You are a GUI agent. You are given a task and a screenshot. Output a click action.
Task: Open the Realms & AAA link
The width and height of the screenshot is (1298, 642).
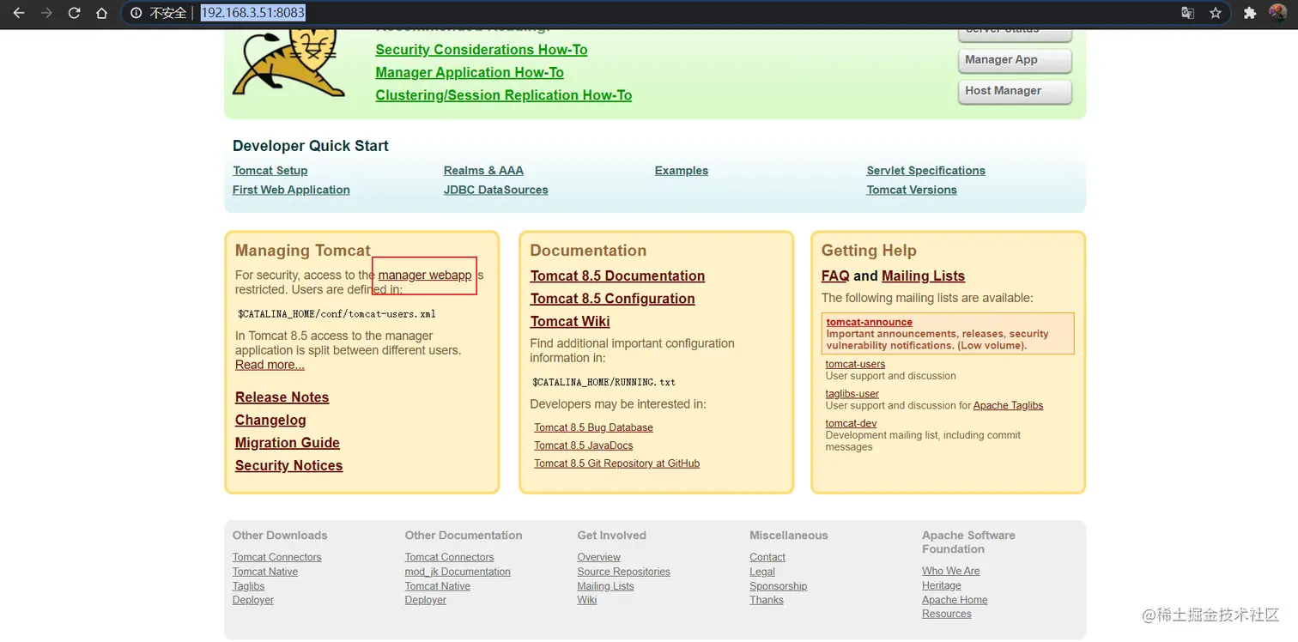coord(483,171)
